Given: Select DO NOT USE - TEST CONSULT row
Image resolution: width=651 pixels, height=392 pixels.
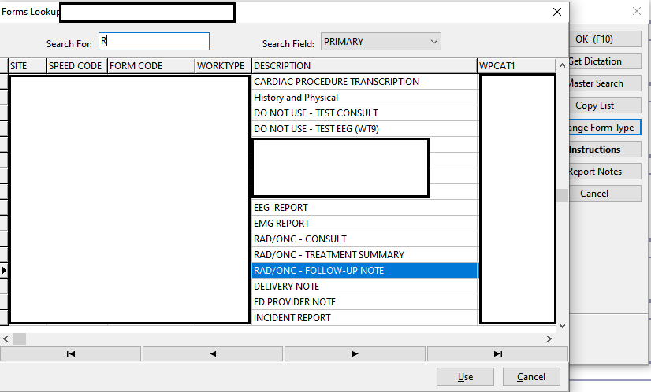Looking at the screenshot, I should coord(365,113).
